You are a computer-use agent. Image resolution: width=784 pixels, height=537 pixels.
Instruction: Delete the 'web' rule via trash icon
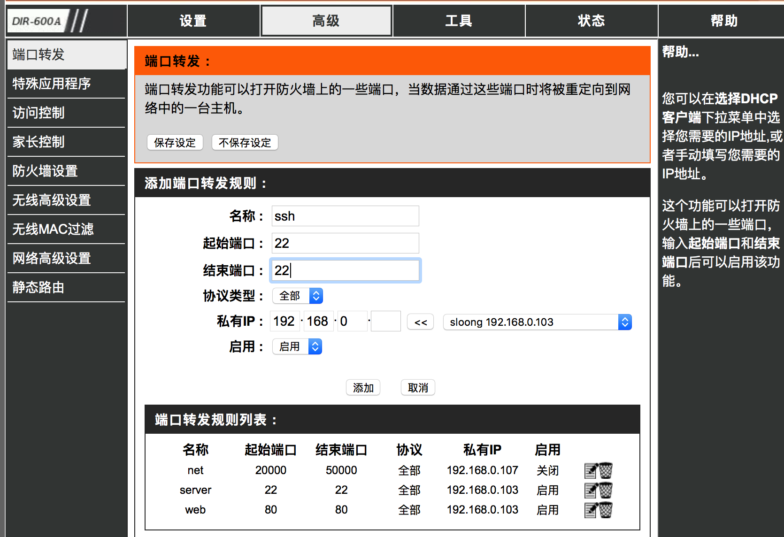(x=606, y=510)
